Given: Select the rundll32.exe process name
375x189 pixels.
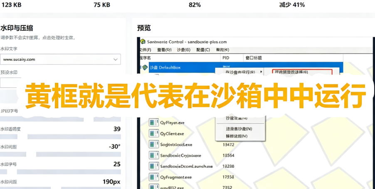Looking at the screenshot, I should tap(172, 187).
